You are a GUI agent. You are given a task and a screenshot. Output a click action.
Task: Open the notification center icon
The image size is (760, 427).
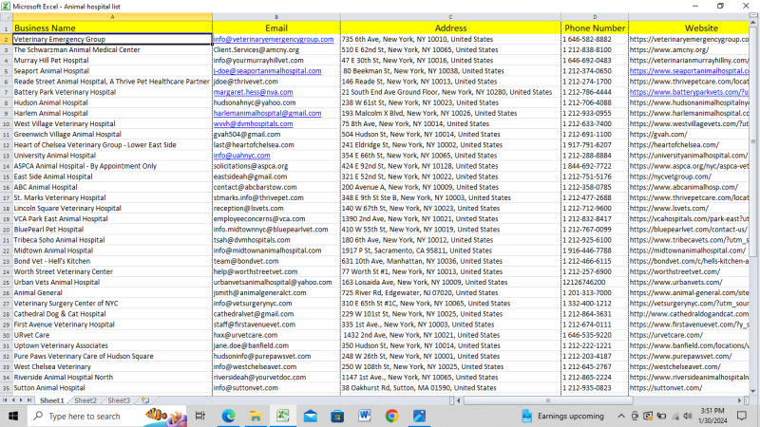742,416
